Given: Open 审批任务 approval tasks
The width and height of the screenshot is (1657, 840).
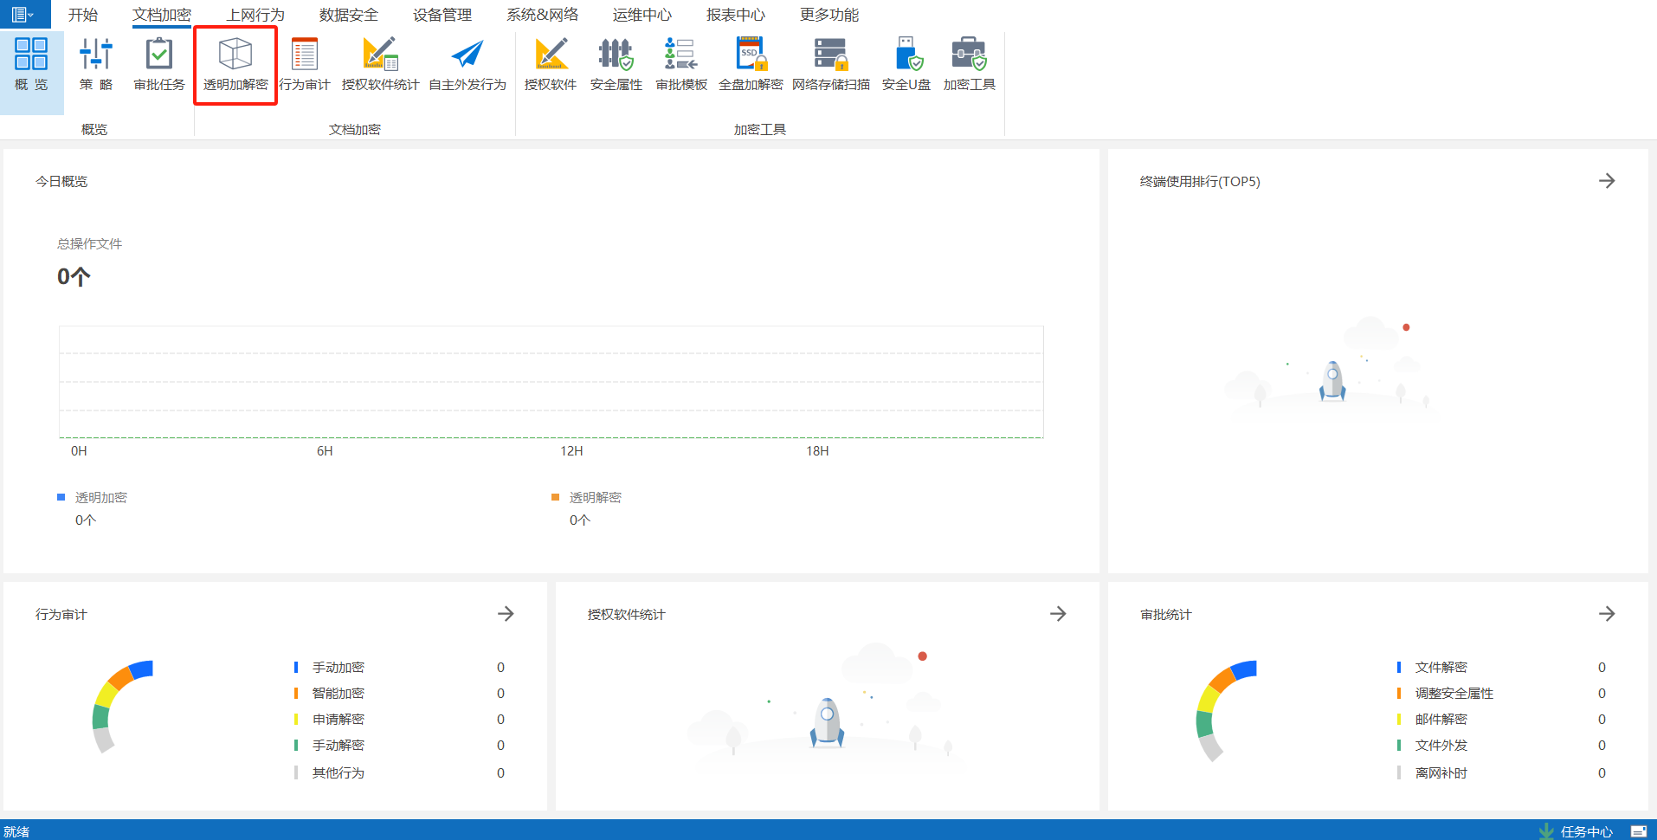Looking at the screenshot, I should [159, 64].
